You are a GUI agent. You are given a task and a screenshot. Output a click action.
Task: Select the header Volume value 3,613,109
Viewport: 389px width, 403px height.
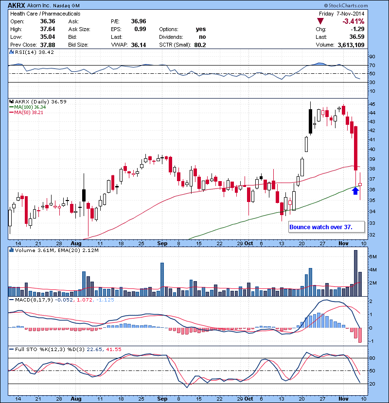(x=351, y=45)
